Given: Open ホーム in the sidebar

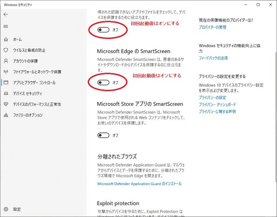Looking at the screenshot, I should click(x=17, y=39).
